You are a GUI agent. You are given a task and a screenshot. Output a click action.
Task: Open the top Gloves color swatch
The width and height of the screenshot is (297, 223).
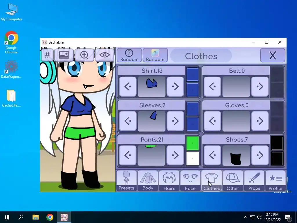click(277, 109)
